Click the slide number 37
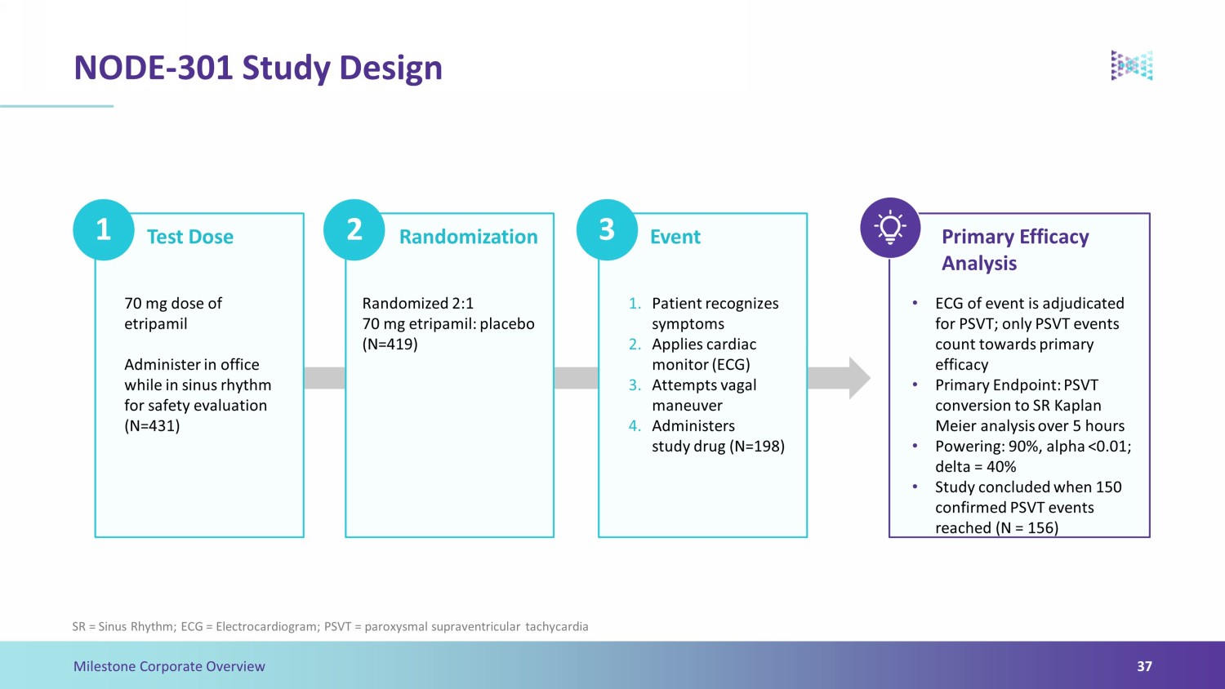This screenshot has width=1225, height=689. (x=1145, y=666)
